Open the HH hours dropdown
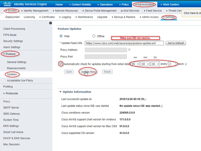Image resolution: width=201 pixels, height=151 pixels. click(x=135, y=64)
